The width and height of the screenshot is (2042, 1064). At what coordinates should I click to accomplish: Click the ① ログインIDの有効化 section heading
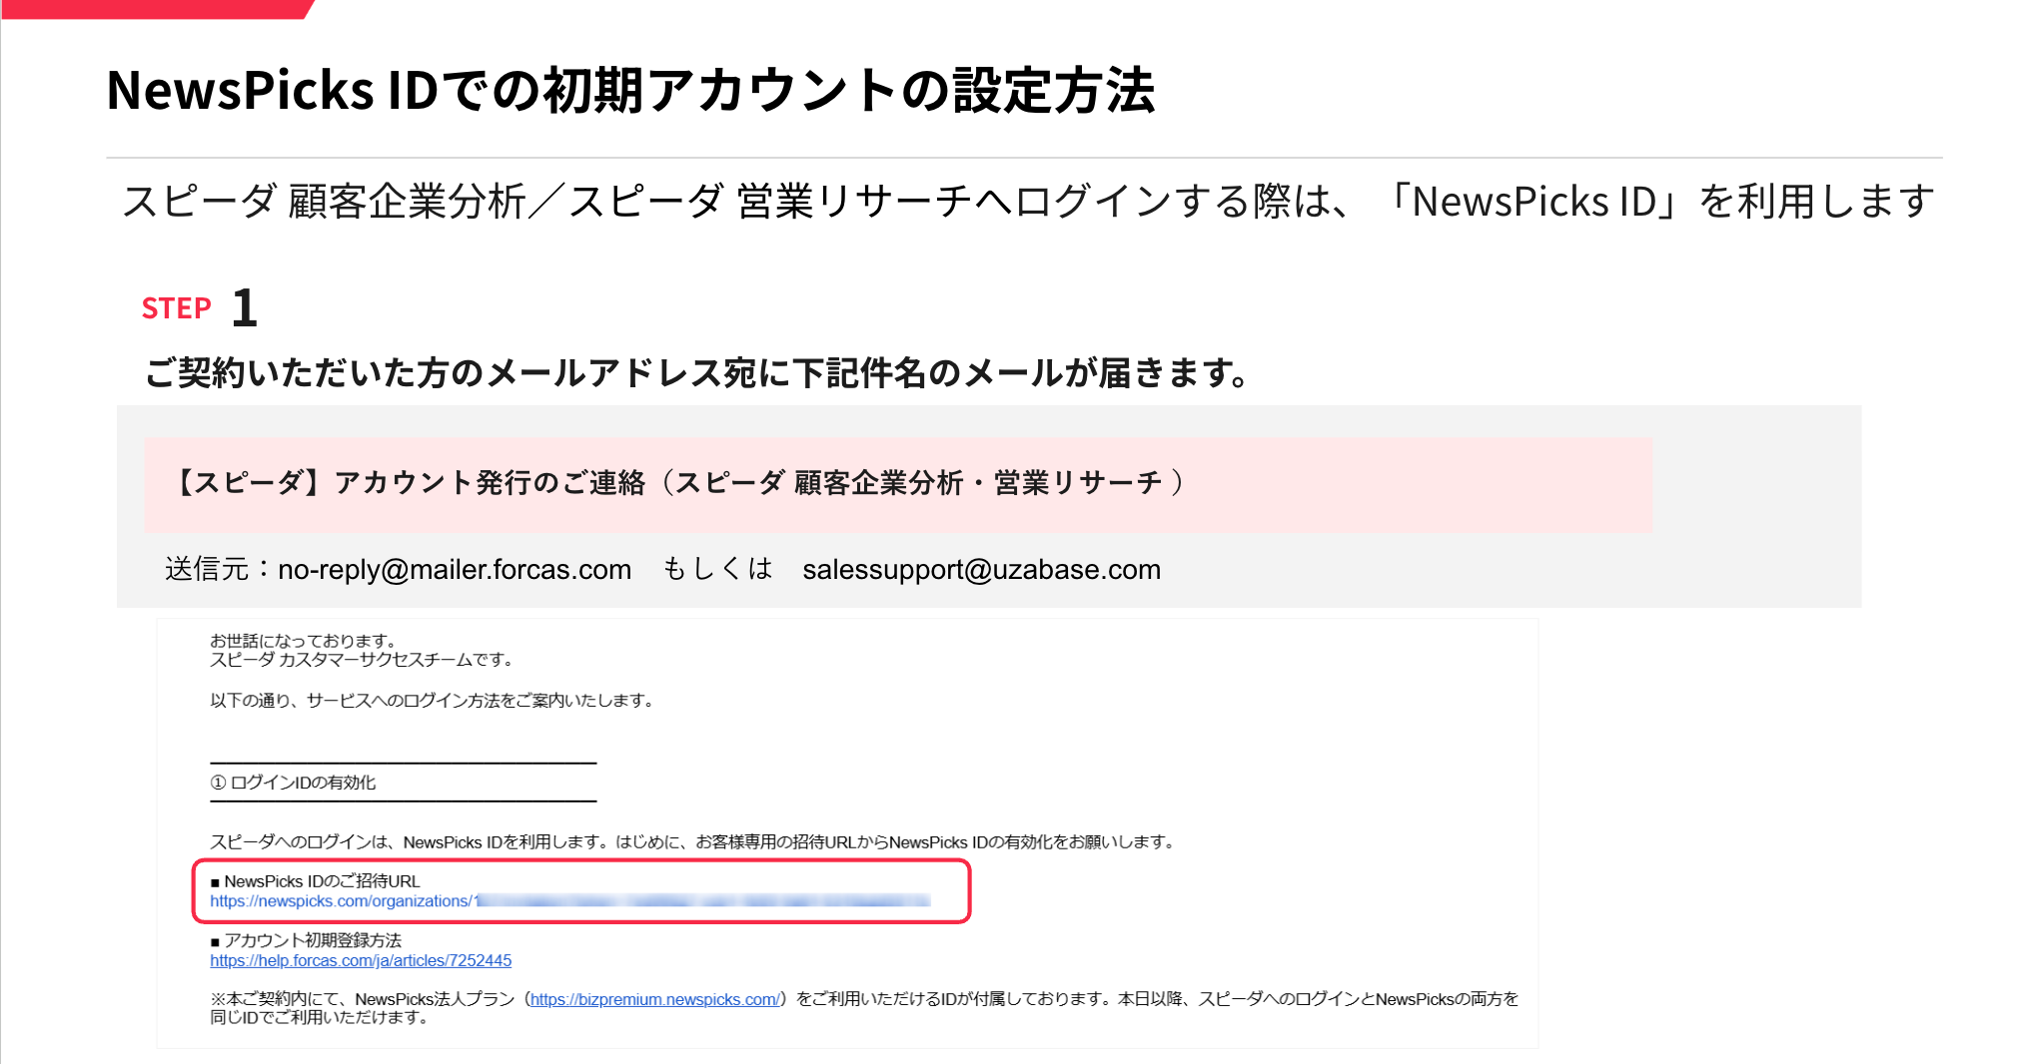coord(294,783)
